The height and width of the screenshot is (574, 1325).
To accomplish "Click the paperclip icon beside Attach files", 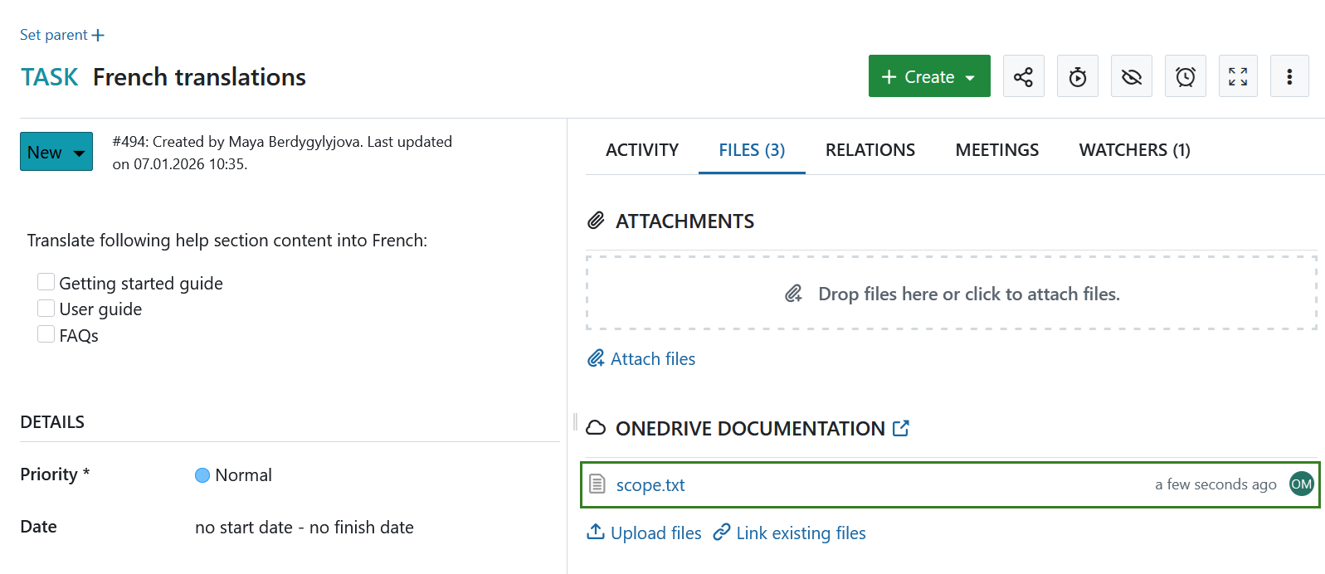I will click(x=596, y=358).
